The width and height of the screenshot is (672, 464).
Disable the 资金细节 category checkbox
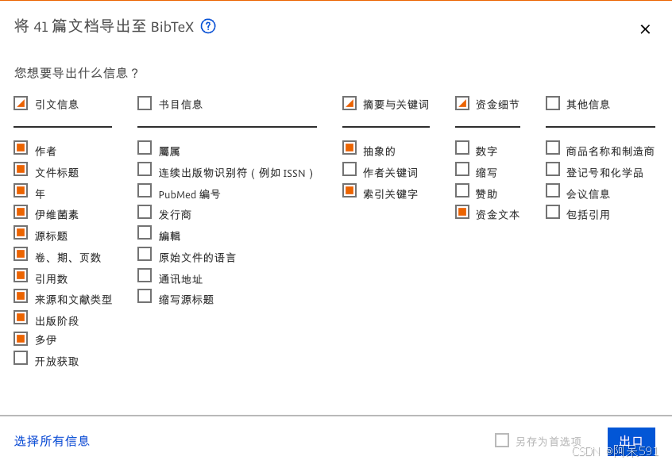click(462, 102)
